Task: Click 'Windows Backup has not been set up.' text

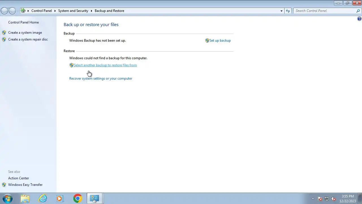Action: (x=98, y=41)
